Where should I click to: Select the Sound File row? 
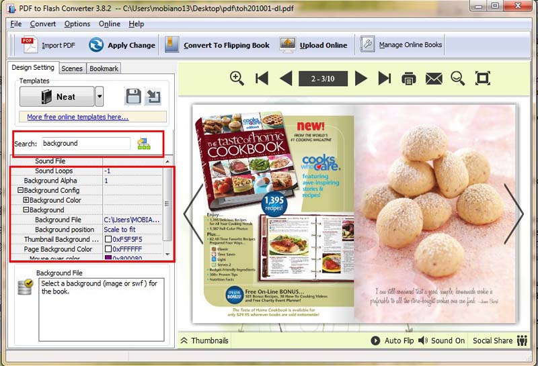click(x=87, y=161)
